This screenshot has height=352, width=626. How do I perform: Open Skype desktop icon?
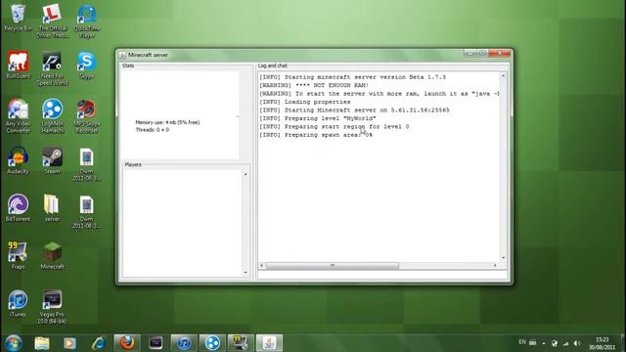tap(87, 66)
